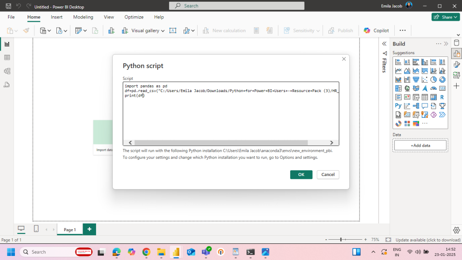The height and width of the screenshot is (260, 462).
Task: Select the R script visual
Action: 442,97
